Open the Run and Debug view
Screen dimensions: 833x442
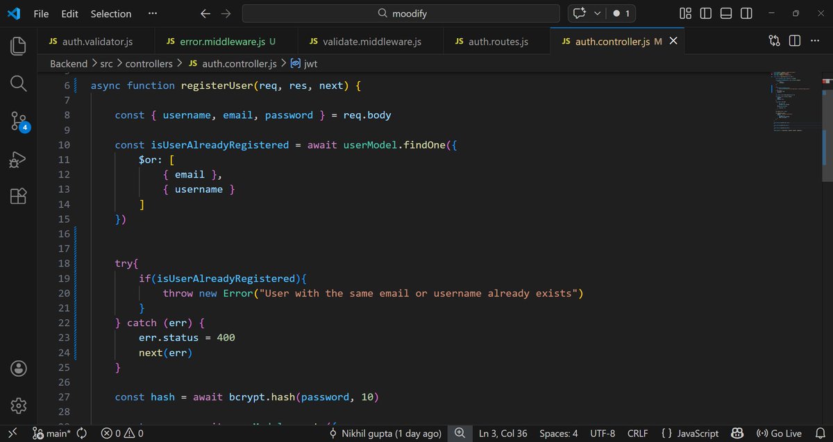pyautogui.click(x=19, y=160)
